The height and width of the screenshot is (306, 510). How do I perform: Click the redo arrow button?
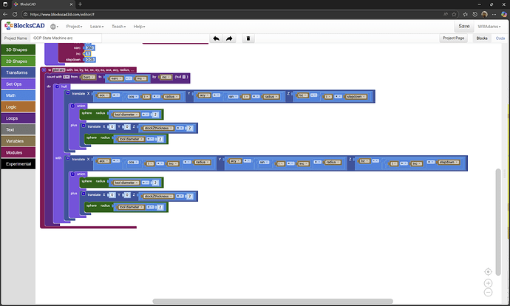pyautogui.click(x=230, y=38)
